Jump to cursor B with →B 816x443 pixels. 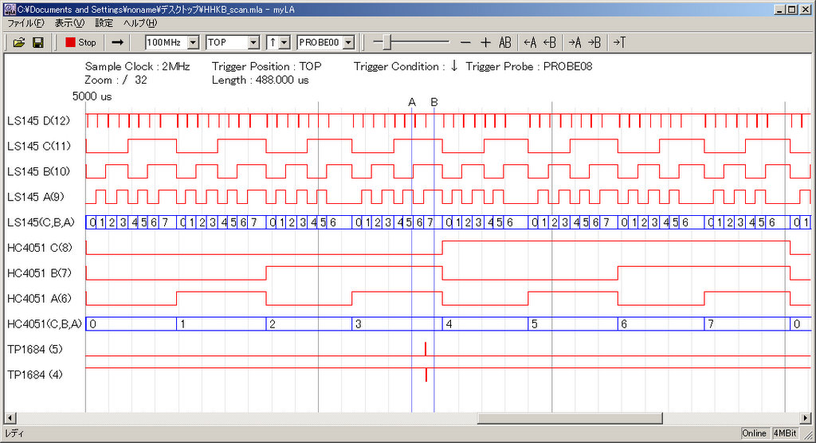[594, 42]
